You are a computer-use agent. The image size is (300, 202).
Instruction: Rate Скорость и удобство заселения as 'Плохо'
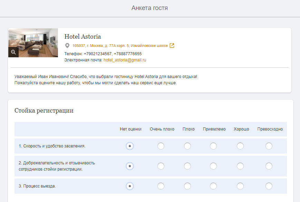point(187,146)
